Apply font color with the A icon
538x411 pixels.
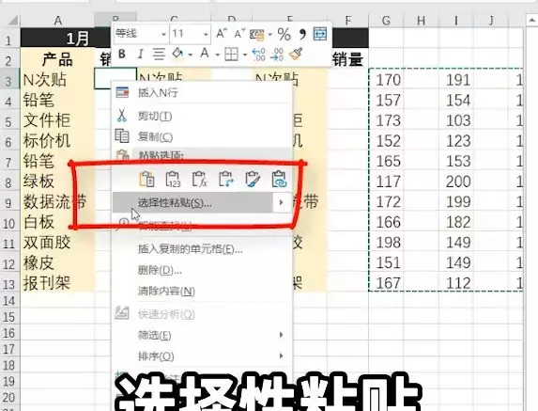click(x=205, y=54)
